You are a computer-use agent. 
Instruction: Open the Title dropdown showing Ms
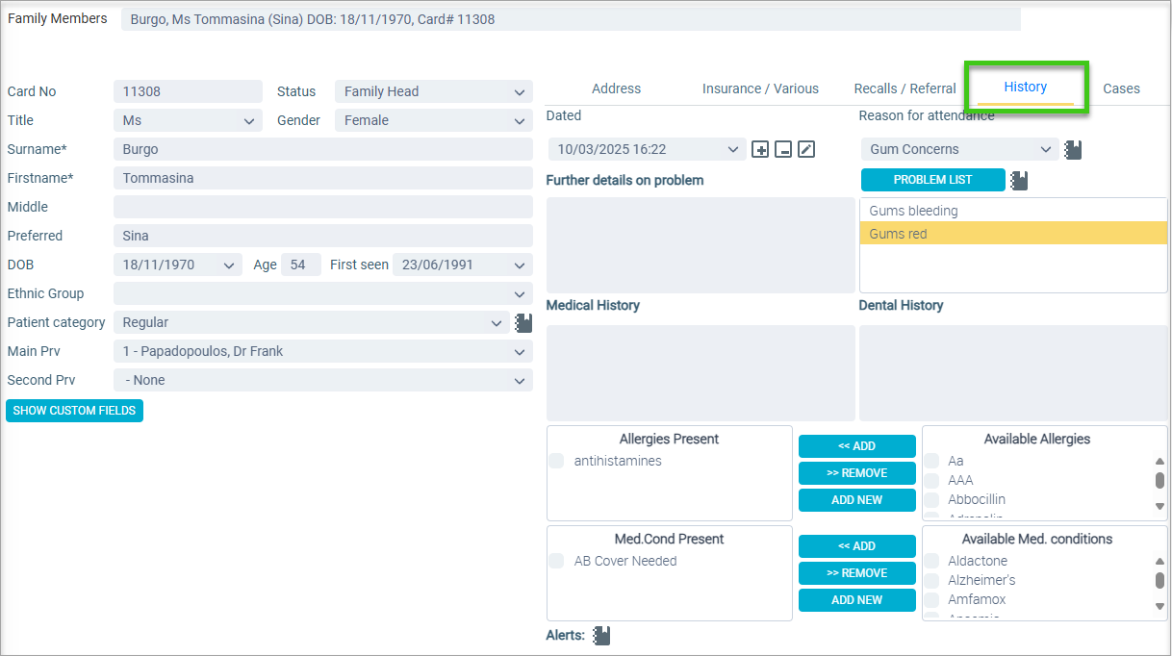coord(188,120)
